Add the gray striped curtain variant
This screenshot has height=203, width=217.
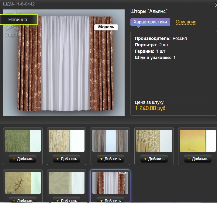point(110,159)
